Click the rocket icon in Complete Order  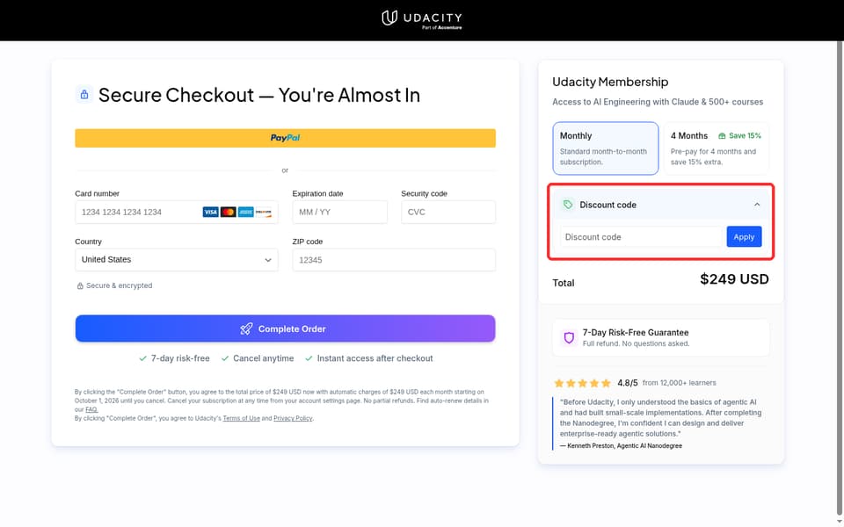click(246, 328)
